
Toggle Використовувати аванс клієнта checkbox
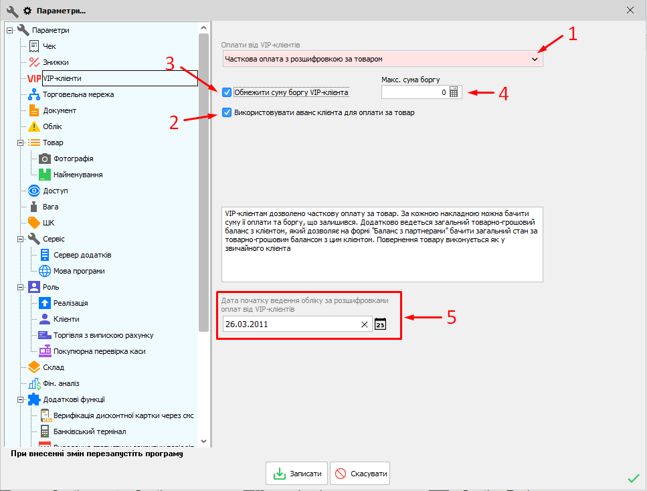tap(227, 112)
